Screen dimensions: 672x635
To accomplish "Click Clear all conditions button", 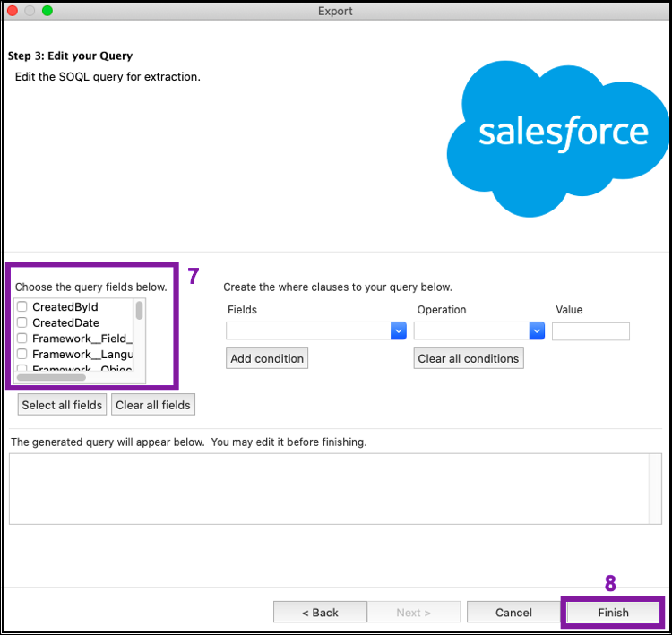I will point(469,358).
